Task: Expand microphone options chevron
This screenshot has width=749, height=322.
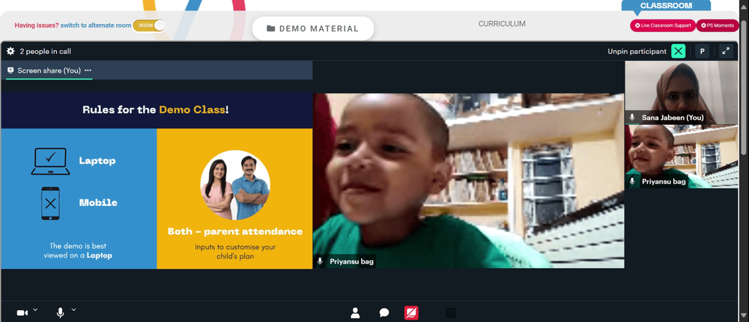Action: tap(73, 309)
